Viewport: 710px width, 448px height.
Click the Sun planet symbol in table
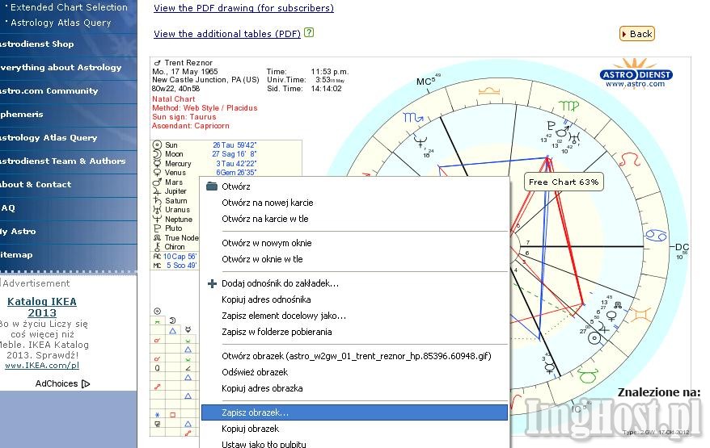click(157, 144)
